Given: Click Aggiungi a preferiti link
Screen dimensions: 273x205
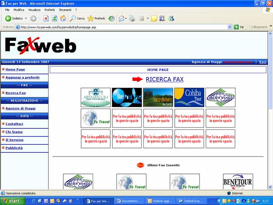Looking at the screenshot, I should [x=23, y=77].
